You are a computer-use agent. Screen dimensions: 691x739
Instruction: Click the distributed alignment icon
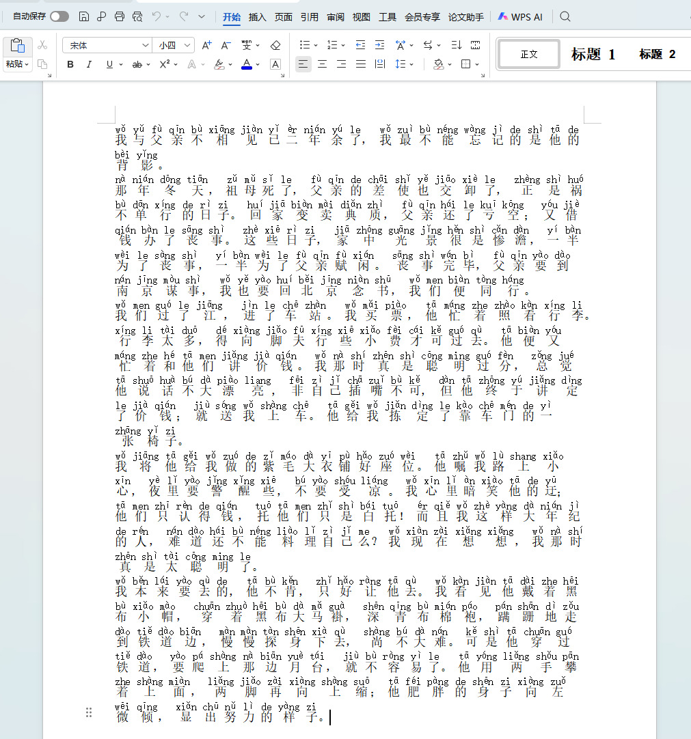pyautogui.click(x=380, y=64)
